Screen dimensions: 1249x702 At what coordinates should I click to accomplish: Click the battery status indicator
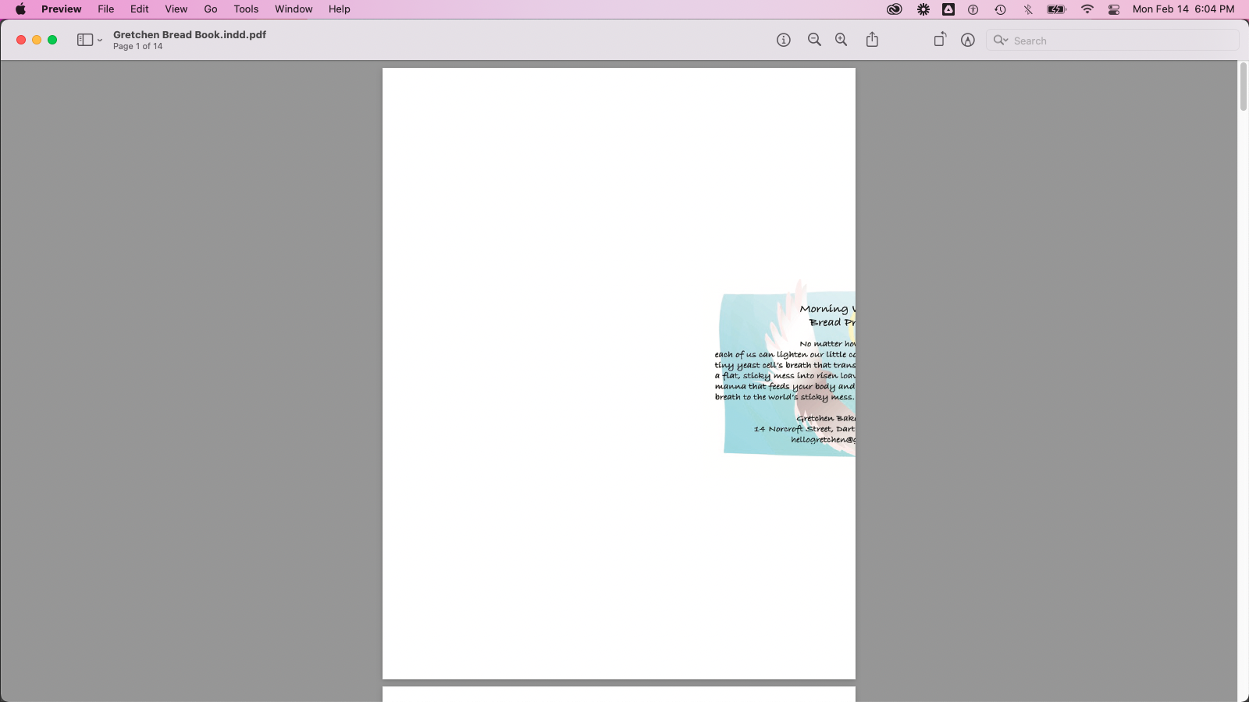click(1058, 9)
